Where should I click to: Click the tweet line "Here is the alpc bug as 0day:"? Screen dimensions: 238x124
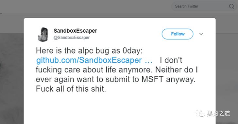[89, 51]
